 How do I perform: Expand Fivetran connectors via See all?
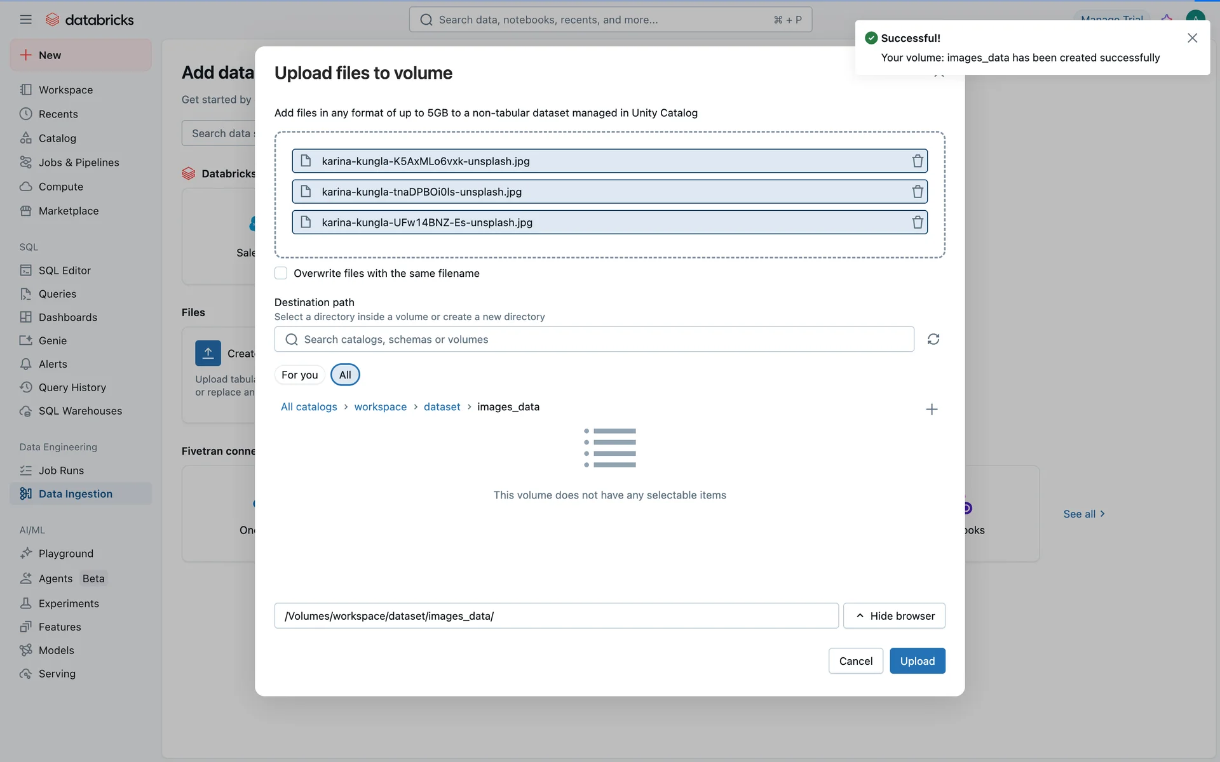click(1083, 514)
